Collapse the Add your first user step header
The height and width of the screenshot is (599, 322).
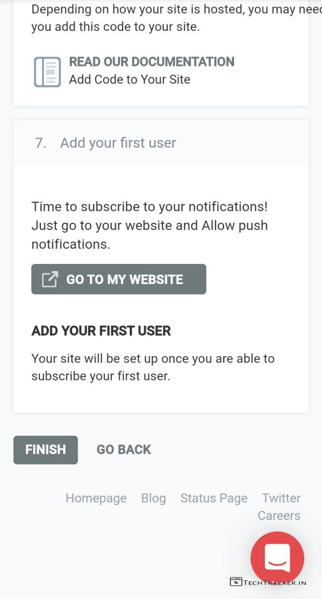161,143
